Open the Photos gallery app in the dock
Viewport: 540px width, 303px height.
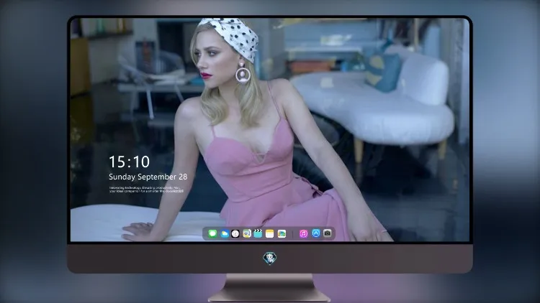click(x=282, y=233)
